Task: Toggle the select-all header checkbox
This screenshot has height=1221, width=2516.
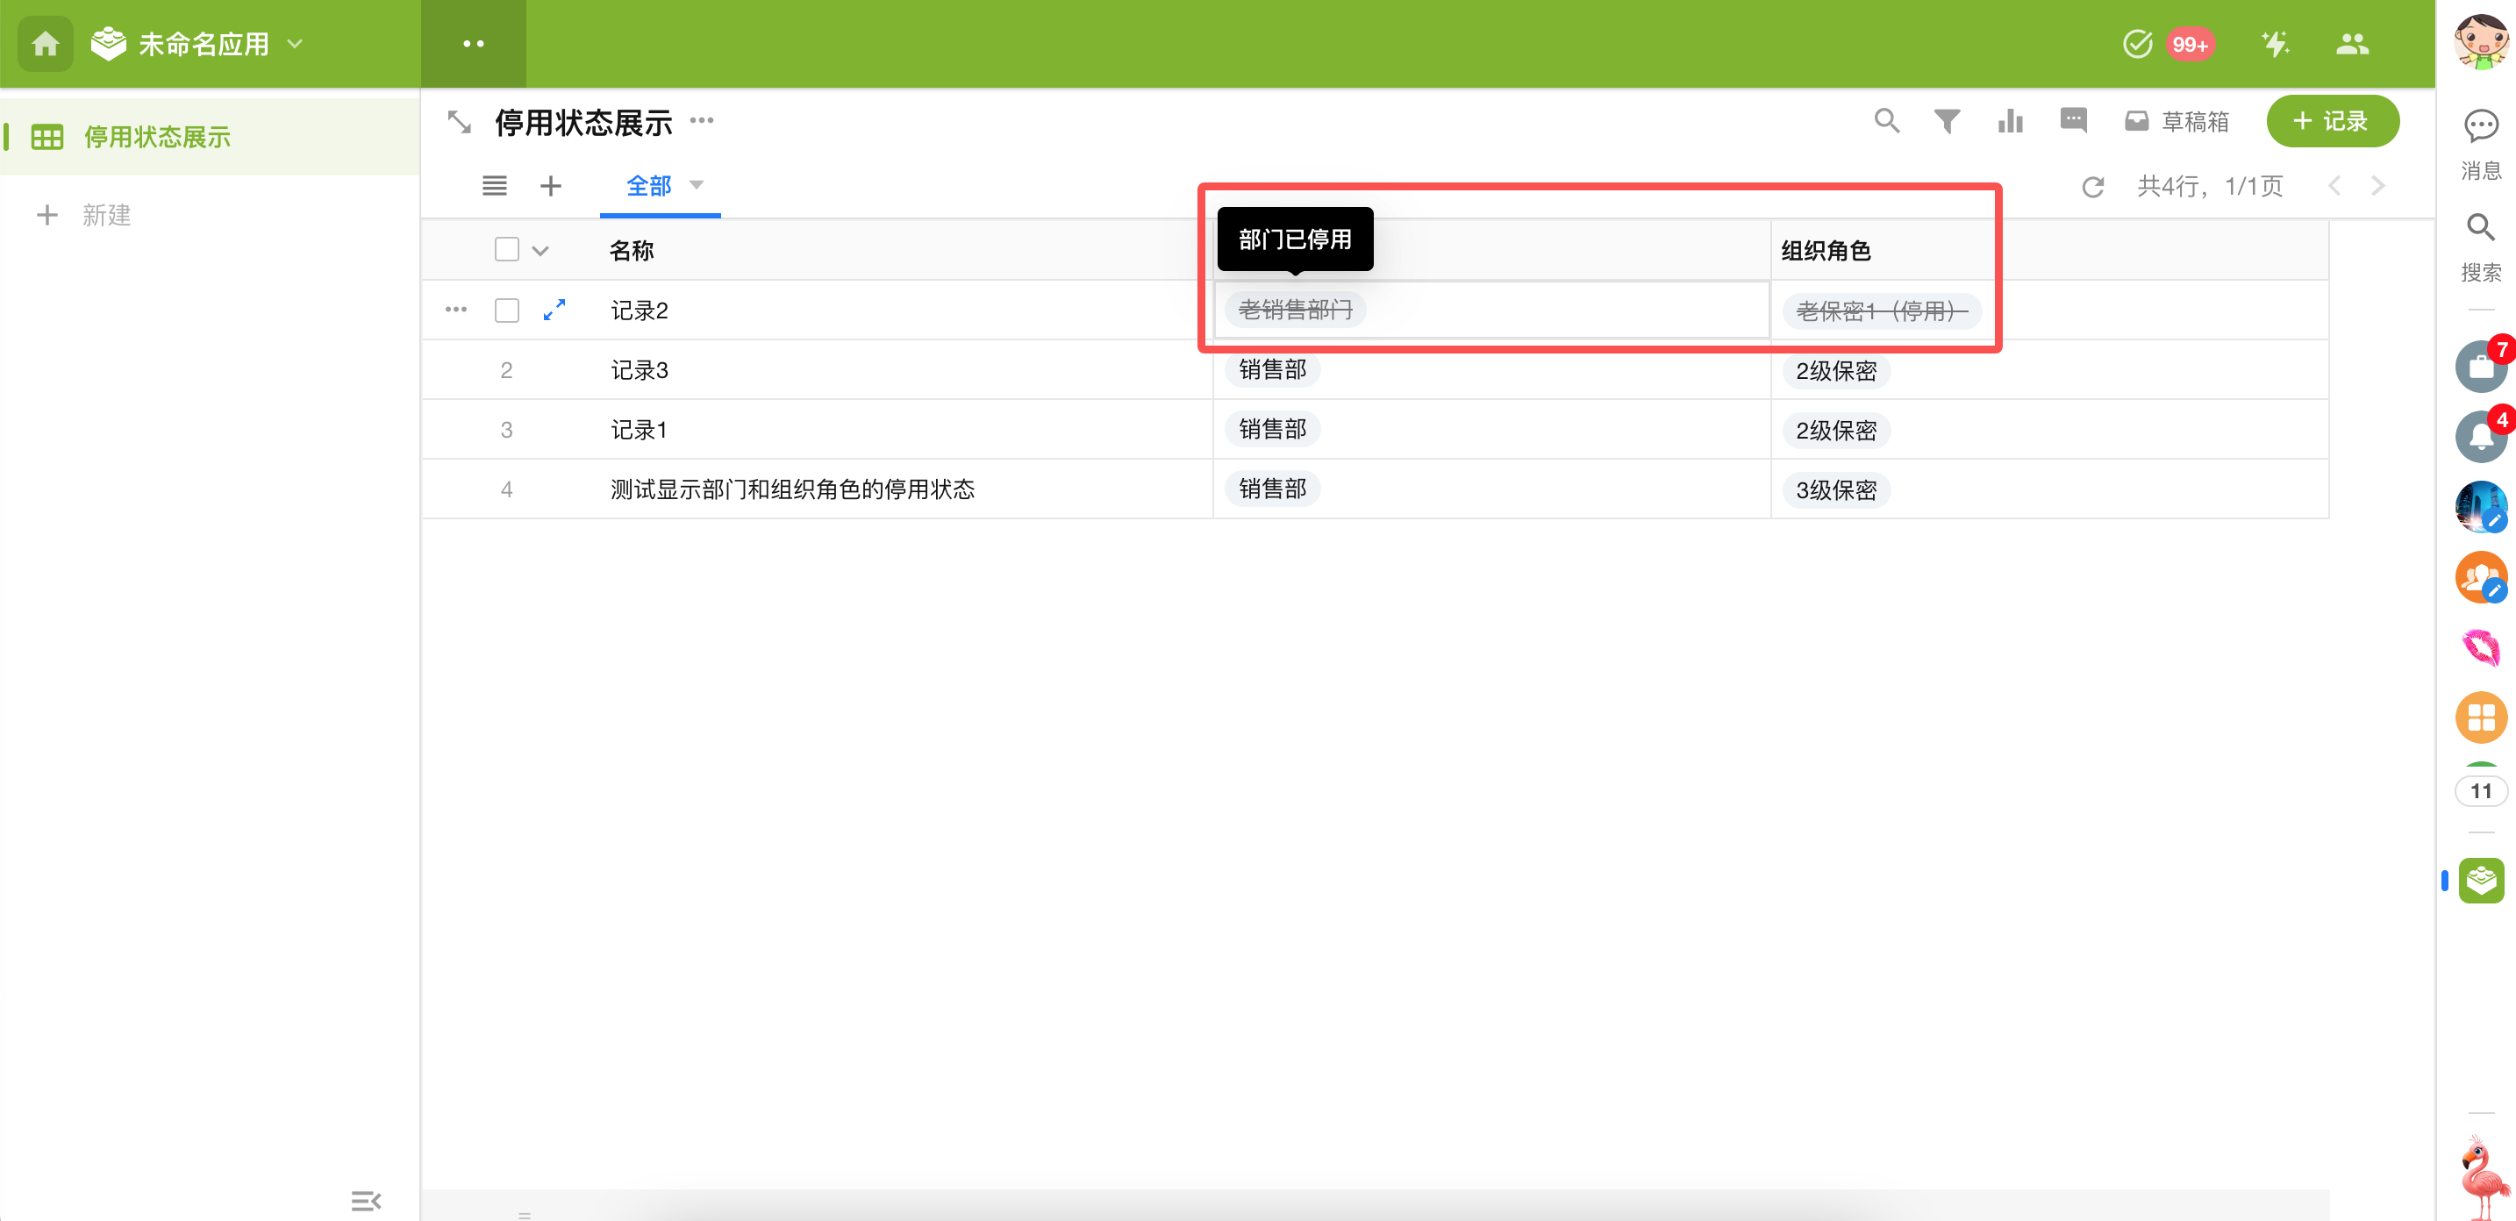Action: click(x=506, y=250)
